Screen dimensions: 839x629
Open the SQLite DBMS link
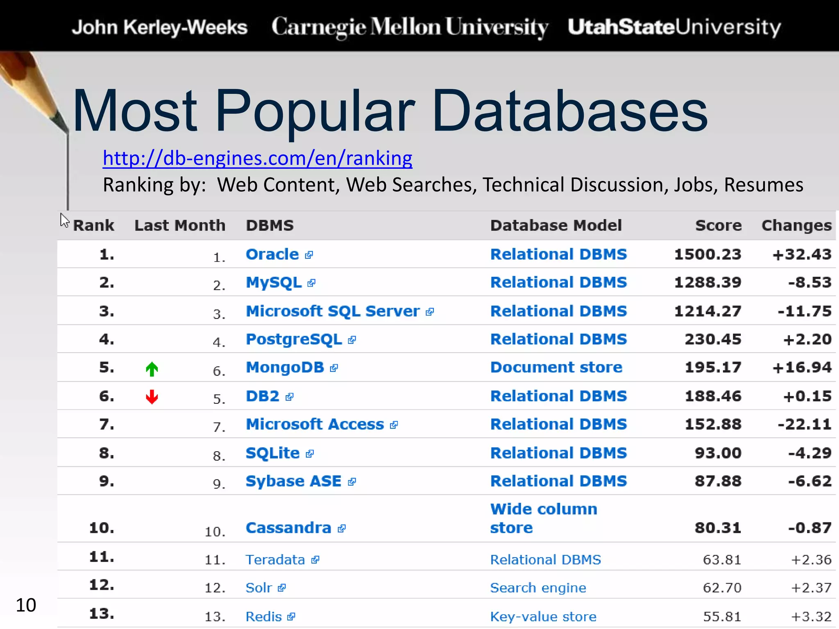tap(272, 453)
